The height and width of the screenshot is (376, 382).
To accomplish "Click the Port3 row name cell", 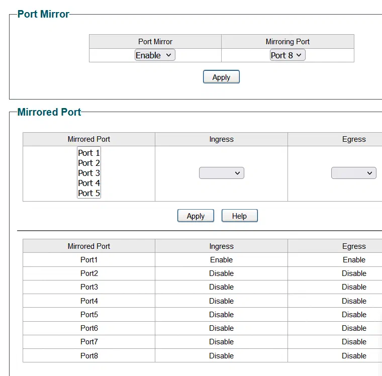I will tap(89, 287).
